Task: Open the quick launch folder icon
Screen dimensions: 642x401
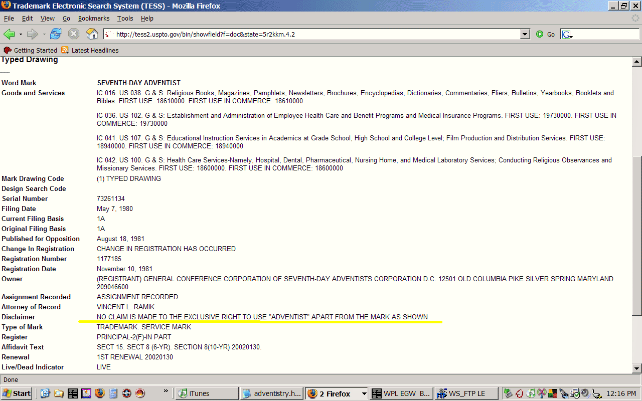Action: (x=59, y=393)
